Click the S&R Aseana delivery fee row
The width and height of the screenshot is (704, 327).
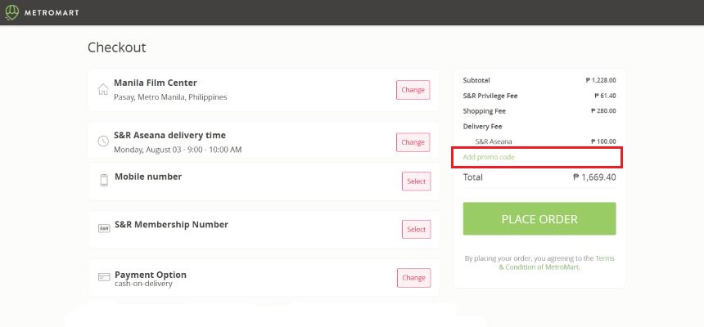click(539, 141)
